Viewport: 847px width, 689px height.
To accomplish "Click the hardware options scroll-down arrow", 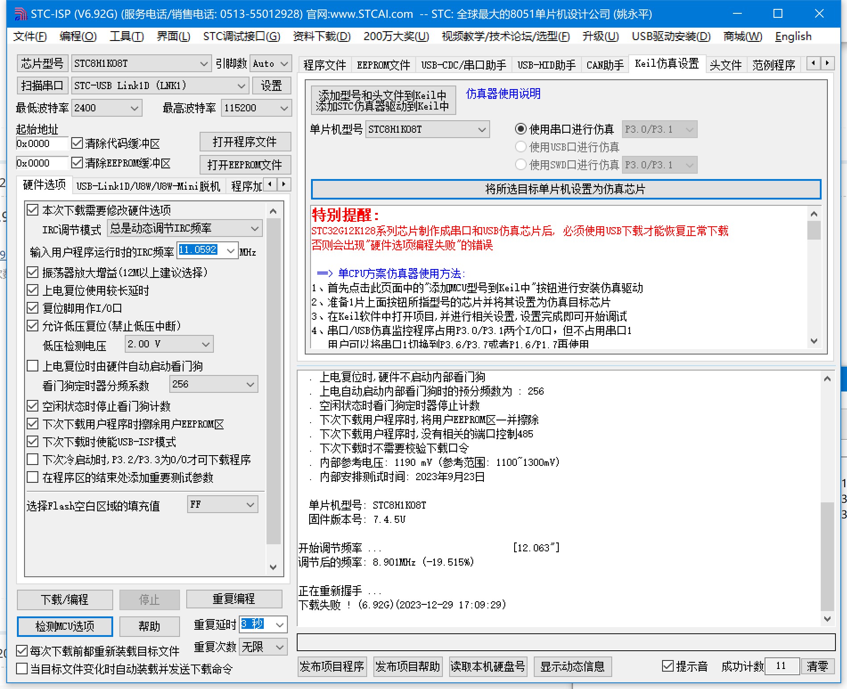I will 274,567.
